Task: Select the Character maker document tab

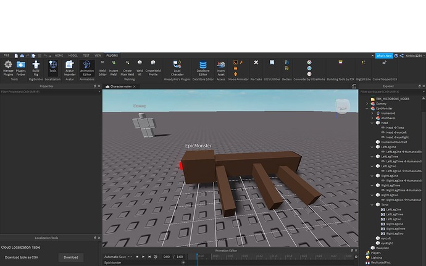Action: coord(121,86)
